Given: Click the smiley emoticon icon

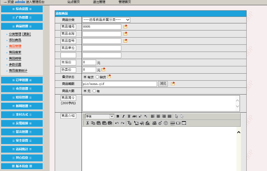Looking at the screenshot, I should point(166,123).
